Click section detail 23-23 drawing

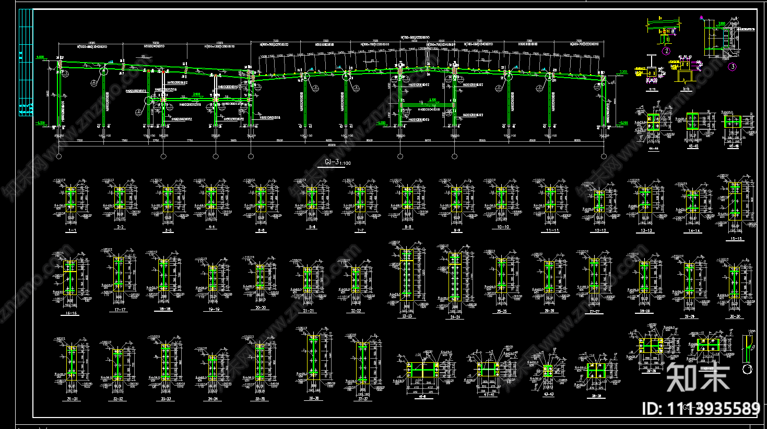(407, 280)
